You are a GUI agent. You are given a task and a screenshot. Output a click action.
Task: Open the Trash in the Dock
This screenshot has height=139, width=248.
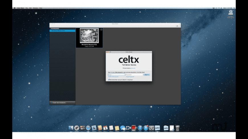pos(178,128)
